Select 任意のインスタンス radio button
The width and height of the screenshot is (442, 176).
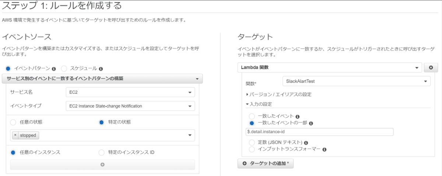pyautogui.click(x=13, y=152)
